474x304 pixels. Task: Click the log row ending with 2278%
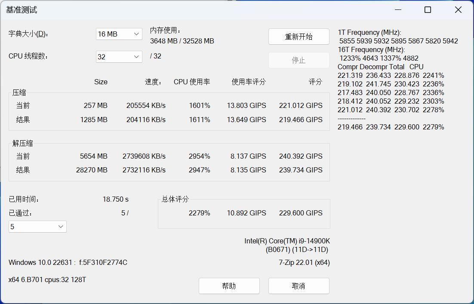coord(391,110)
